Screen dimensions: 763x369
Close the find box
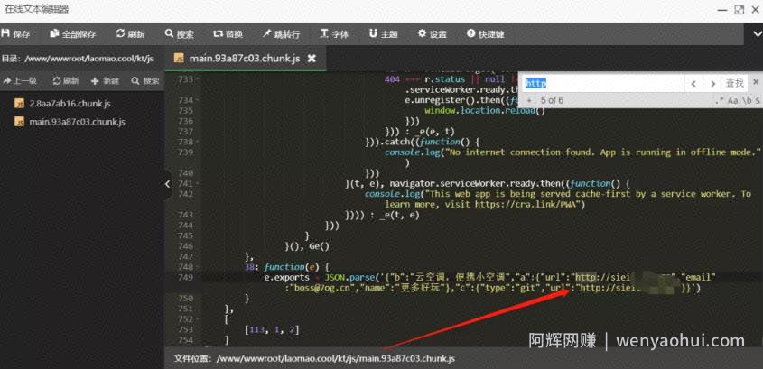[x=756, y=82]
